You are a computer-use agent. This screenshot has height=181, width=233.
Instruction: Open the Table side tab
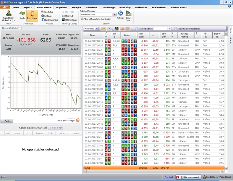point(230,30)
